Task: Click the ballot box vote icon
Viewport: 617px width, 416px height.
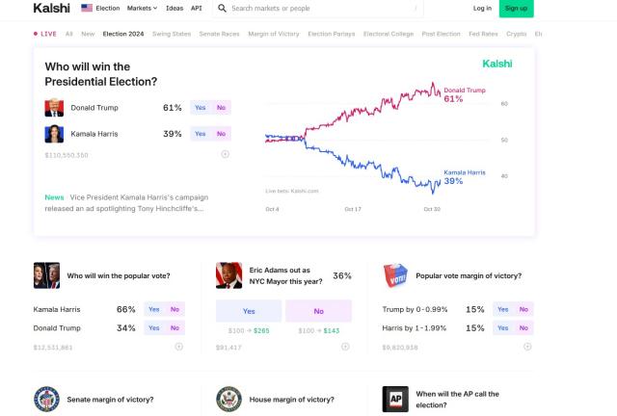Action: [x=395, y=275]
